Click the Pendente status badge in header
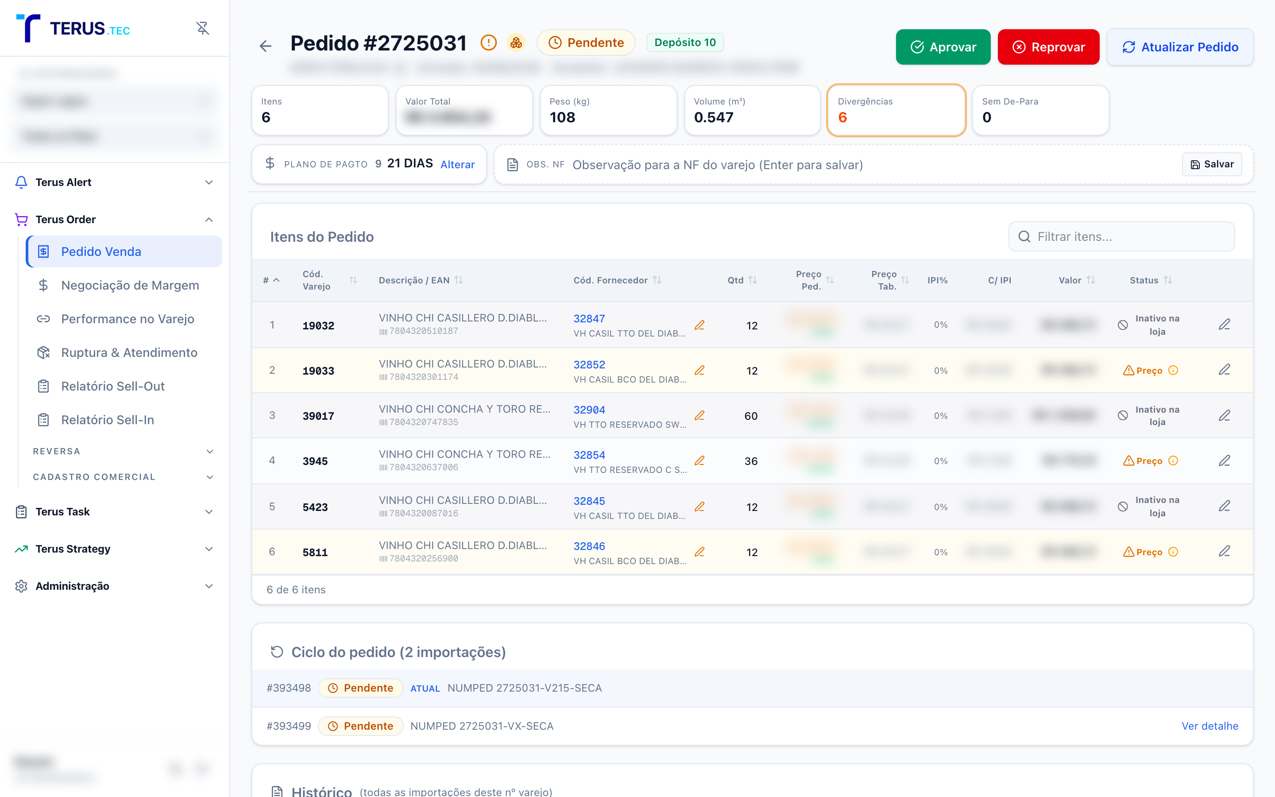 (x=586, y=43)
